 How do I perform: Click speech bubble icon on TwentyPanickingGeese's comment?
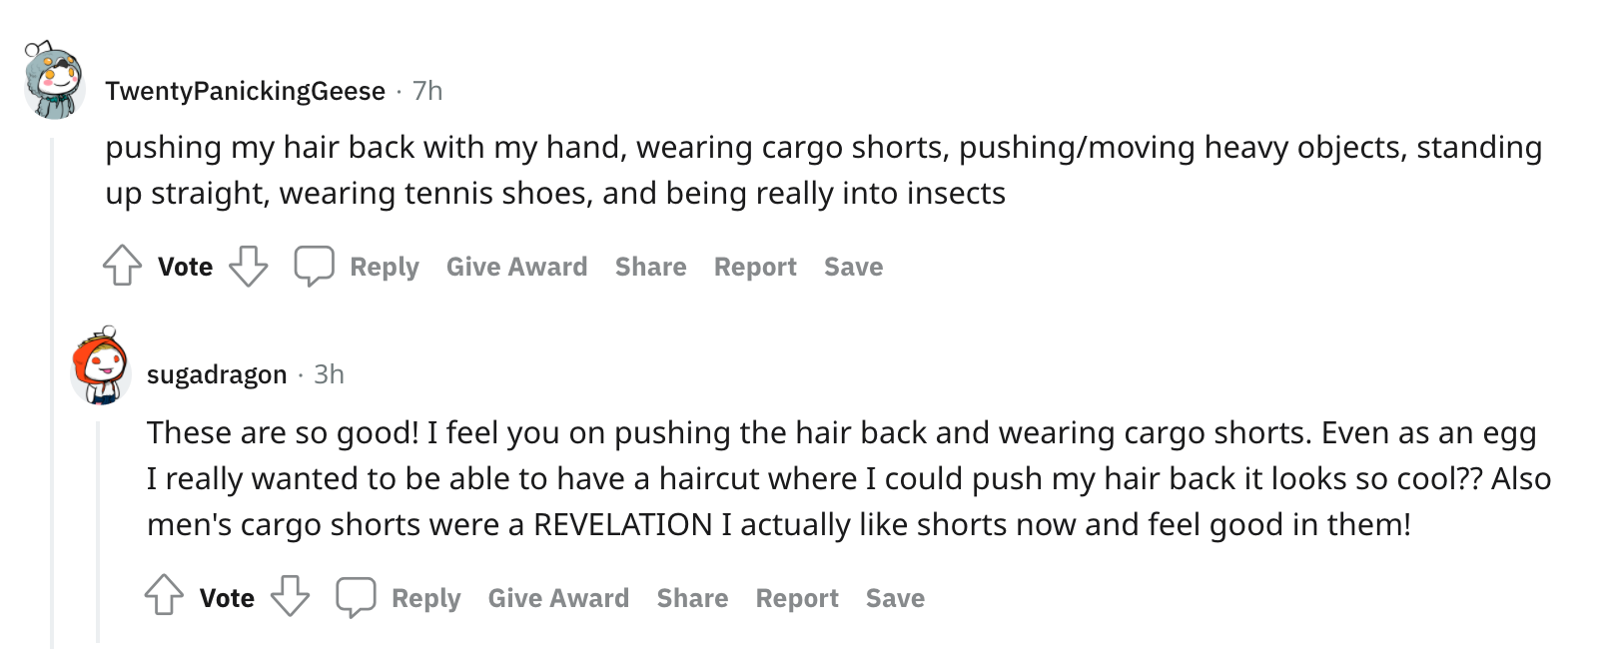(314, 267)
